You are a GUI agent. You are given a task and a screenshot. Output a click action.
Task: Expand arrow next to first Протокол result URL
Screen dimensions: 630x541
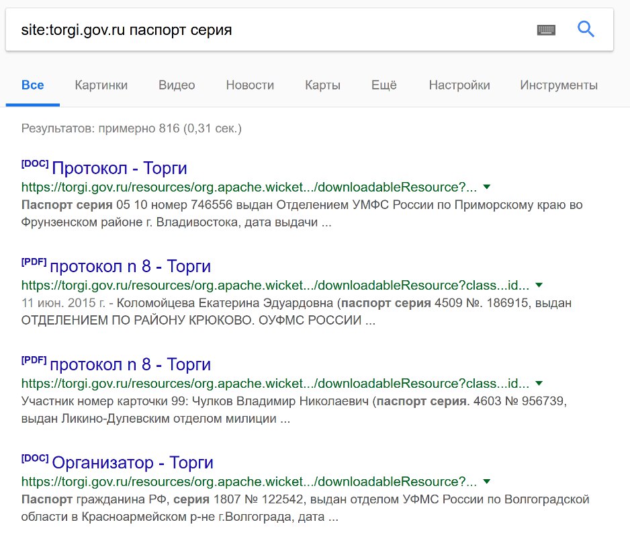click(486, 187)
